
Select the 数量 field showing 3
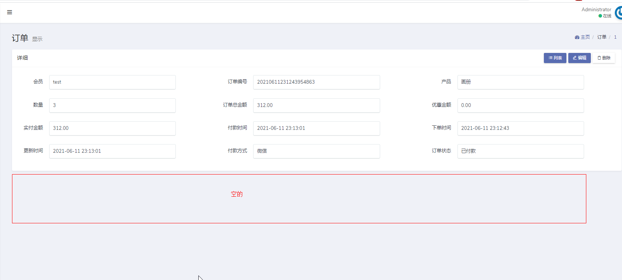pyautogui.click(x=112, y=105)
